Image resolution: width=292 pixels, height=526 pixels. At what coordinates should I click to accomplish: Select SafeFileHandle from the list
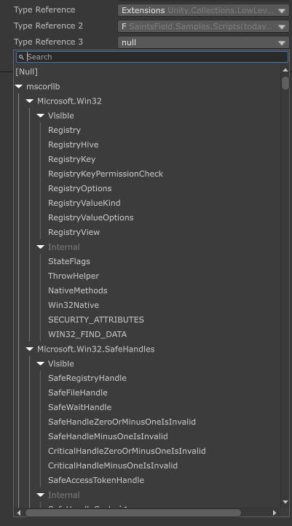(x=78, y=392)
